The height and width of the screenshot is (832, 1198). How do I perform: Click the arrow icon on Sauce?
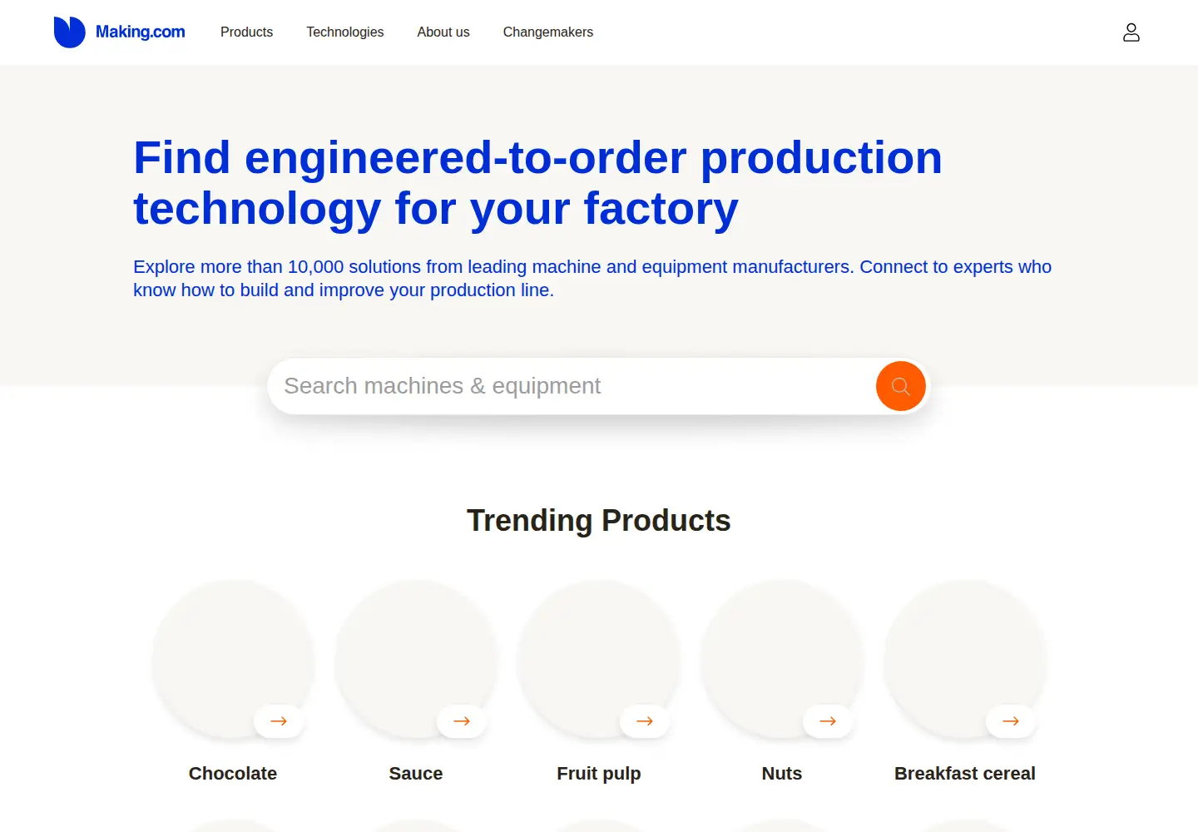462,721
